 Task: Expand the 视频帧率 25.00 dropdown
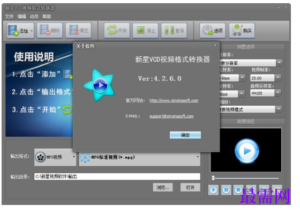278,78
